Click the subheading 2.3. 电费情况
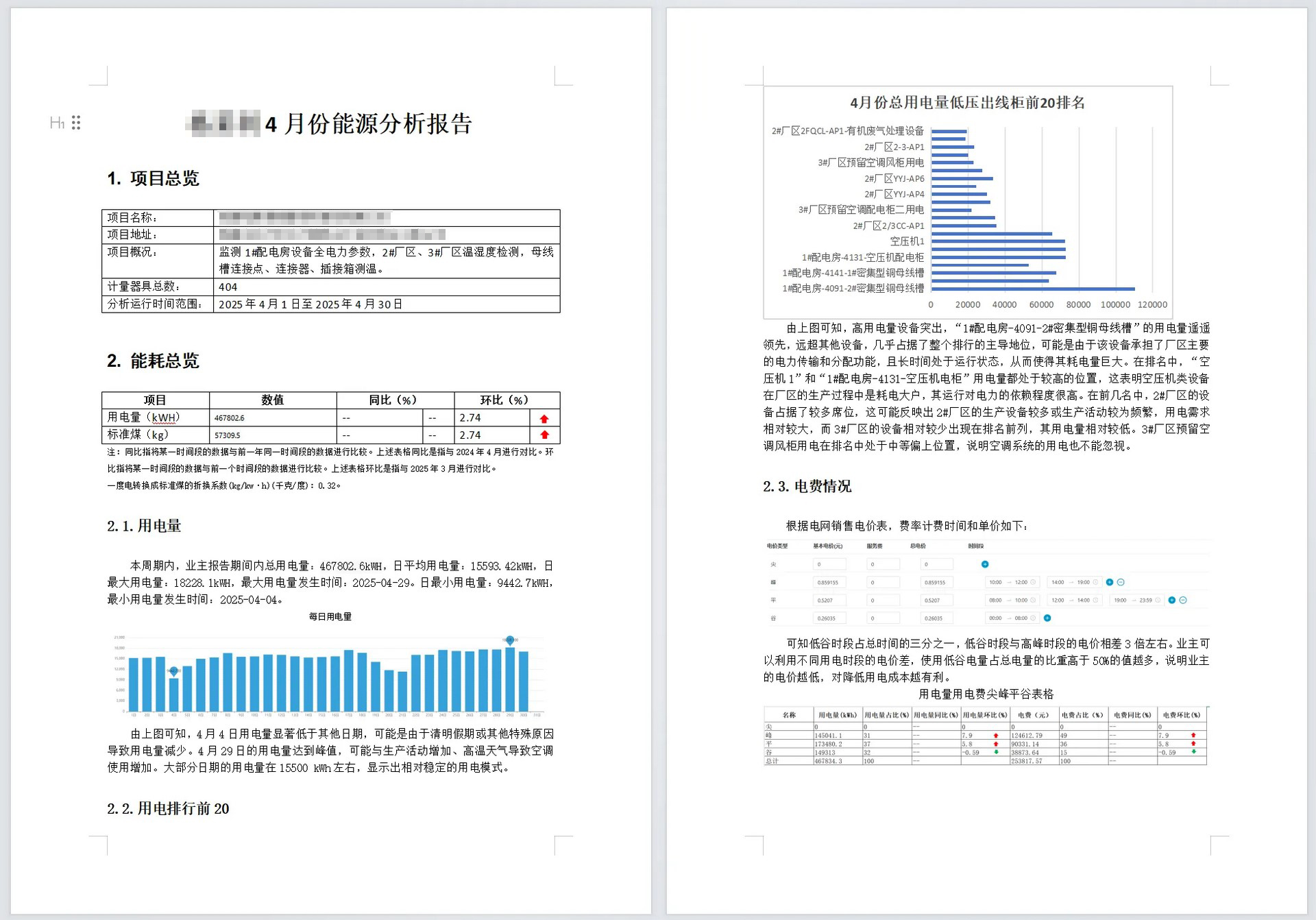Screen dimensions: 1316x920 [807, 486]
